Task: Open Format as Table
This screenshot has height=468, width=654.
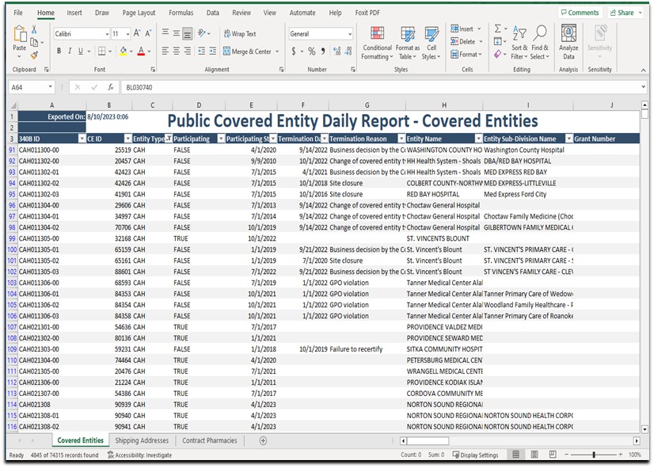Action: tap(408, 43)
